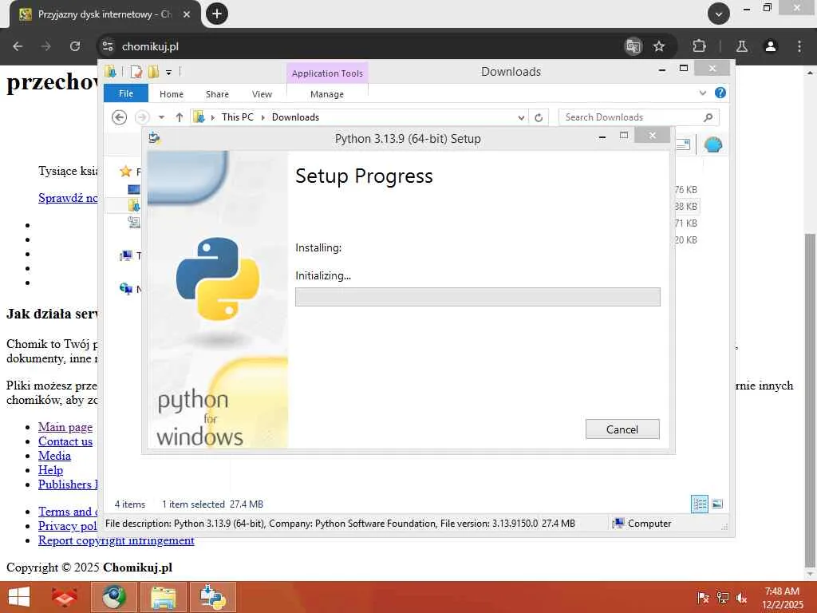Screen dimensions: 817x613
Task: Open the network tray icon
Action: click(x=723, y=597)
